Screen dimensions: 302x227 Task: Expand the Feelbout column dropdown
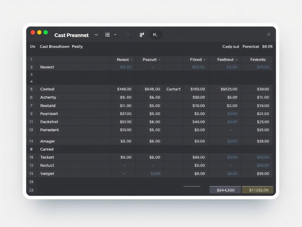(236, 59)
